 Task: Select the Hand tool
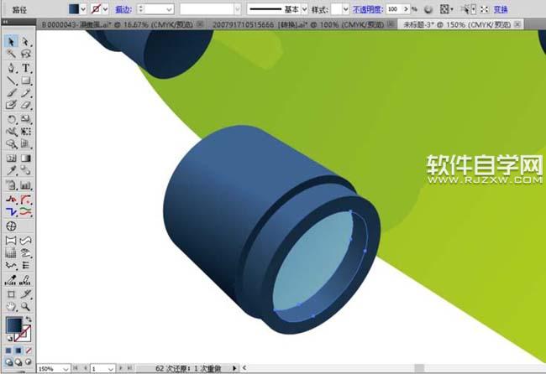coord(11,307)
